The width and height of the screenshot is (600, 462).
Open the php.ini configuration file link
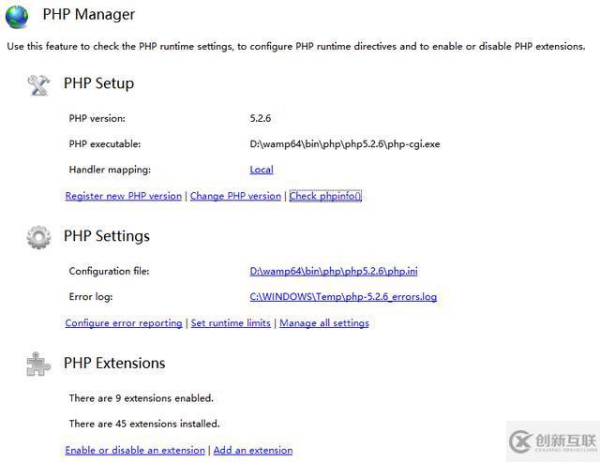(x=334, y=271)
